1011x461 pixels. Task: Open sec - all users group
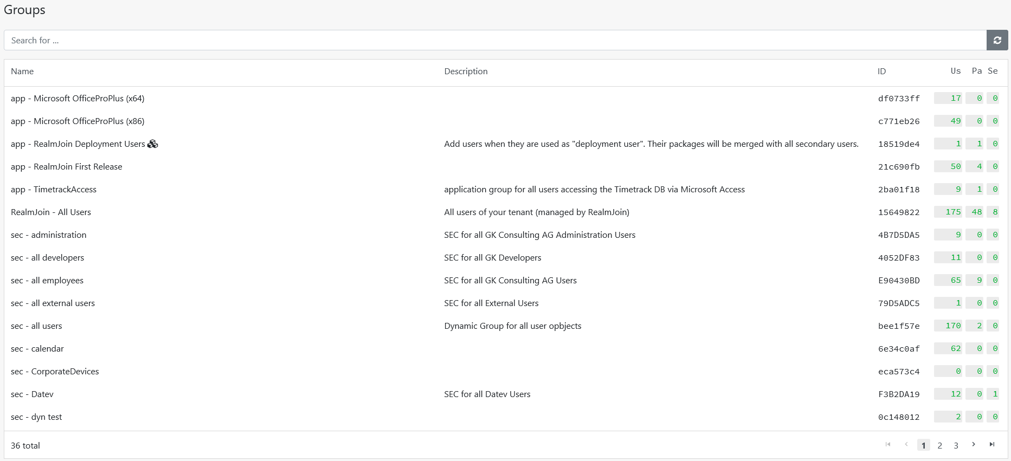pyautogui.click(x=36, y=326)
